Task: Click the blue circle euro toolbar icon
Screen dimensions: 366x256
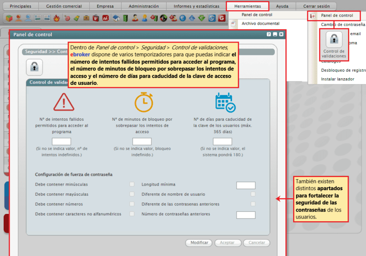Action: (x=183, y=18)
